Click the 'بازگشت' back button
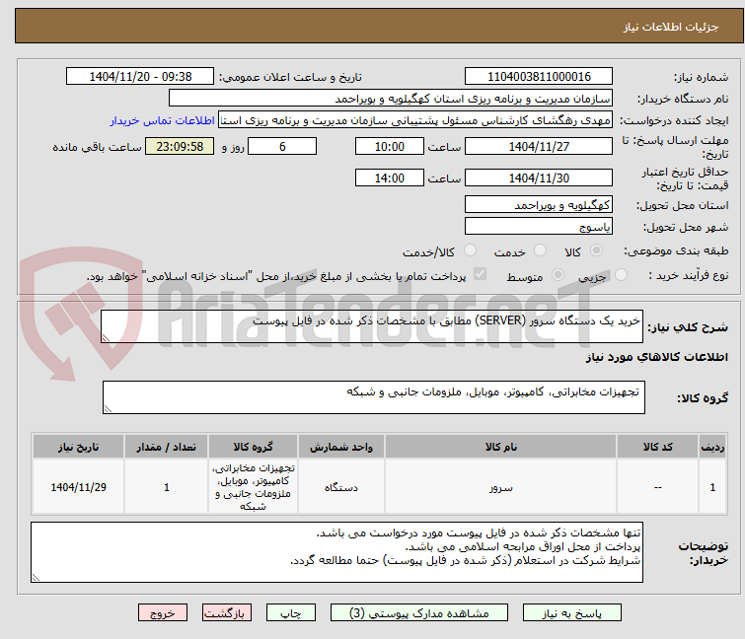The width and height of the screenshot is (745, 639). (227, 613)
